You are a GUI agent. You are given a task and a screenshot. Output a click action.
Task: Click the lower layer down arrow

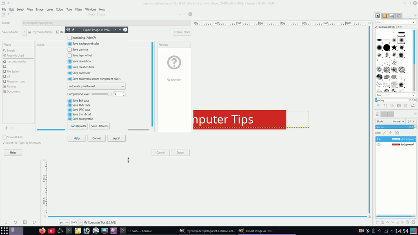[x=392, y=222]
